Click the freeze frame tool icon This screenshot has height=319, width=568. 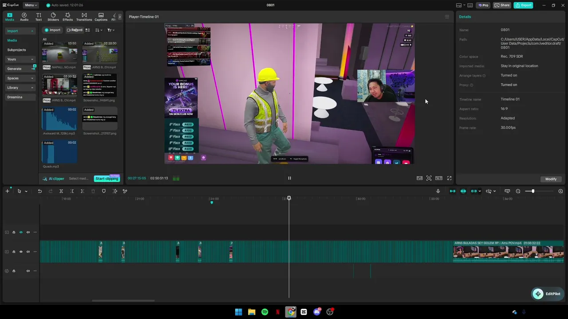(115, 191)
